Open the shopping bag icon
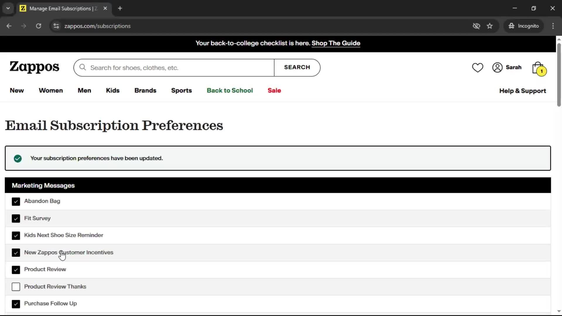The height and width of the screenshot is (316, 562). (537, 67)
